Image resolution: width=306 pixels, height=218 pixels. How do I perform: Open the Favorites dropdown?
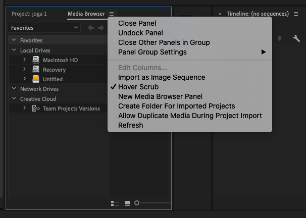(x=44, y=28)
